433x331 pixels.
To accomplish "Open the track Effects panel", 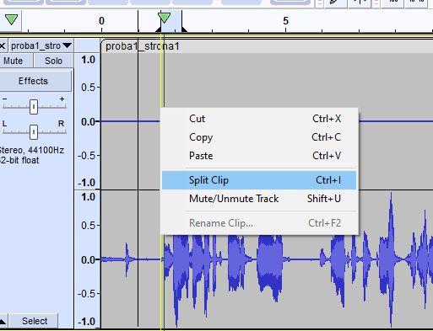I will click(x=35, y=81).
